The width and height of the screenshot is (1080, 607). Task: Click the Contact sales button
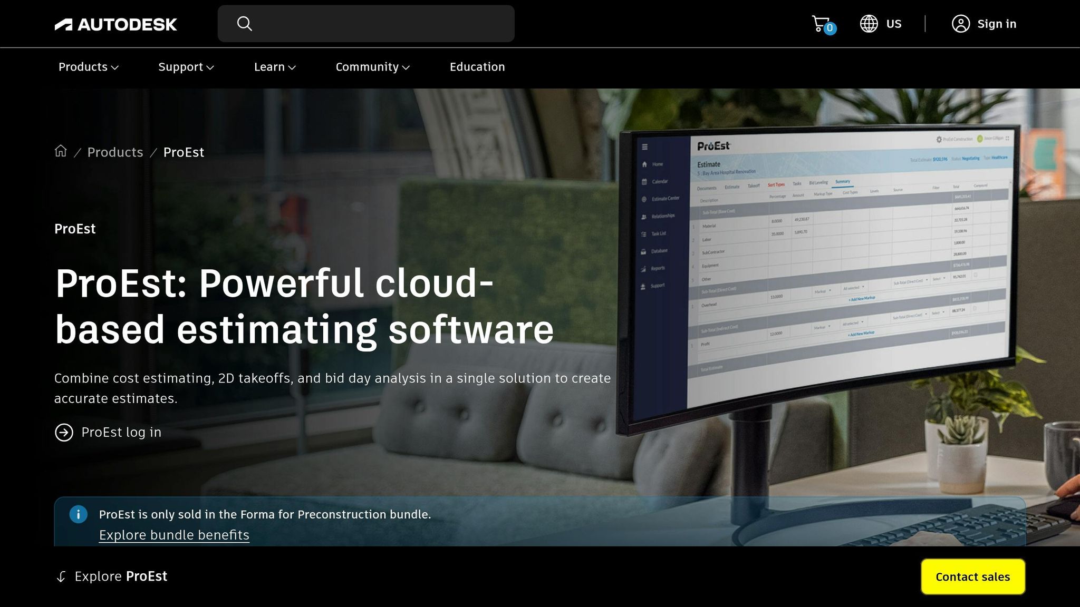973,577
